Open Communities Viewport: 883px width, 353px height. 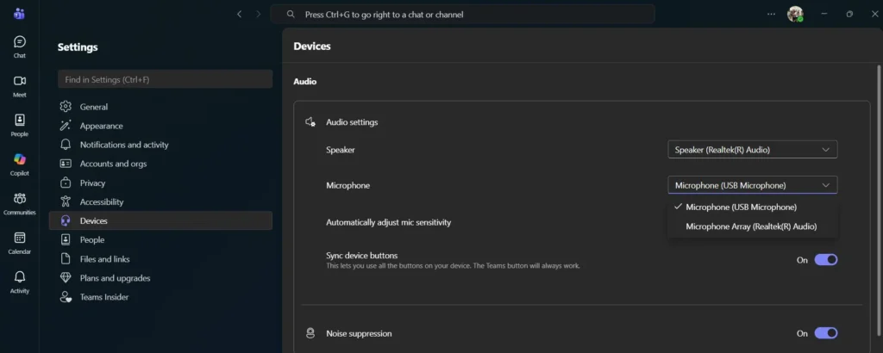coord(20,205)
